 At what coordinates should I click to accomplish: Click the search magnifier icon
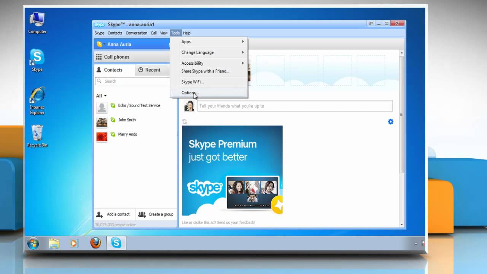100,81
